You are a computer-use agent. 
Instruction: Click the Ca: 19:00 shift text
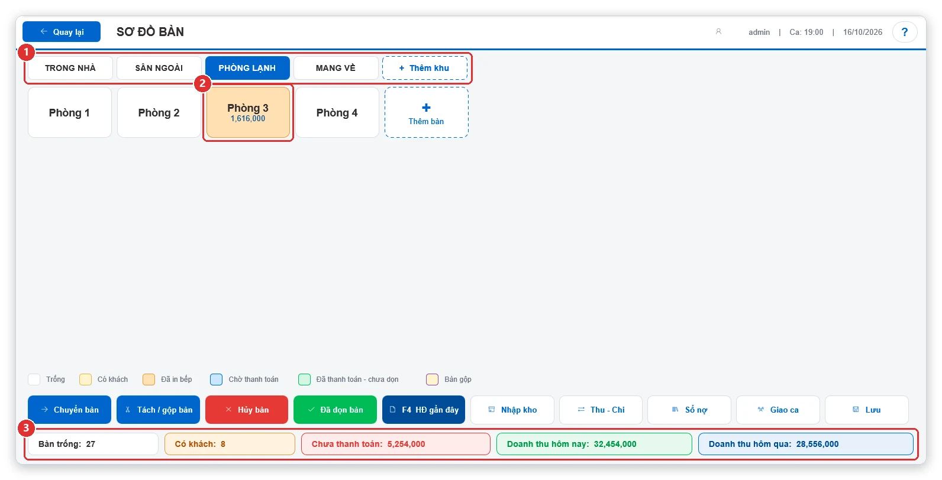click(x=806, y=32)
